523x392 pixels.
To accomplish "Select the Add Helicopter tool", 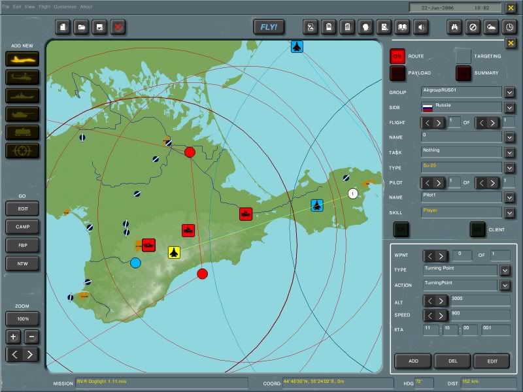I will [x=23, y=77].
